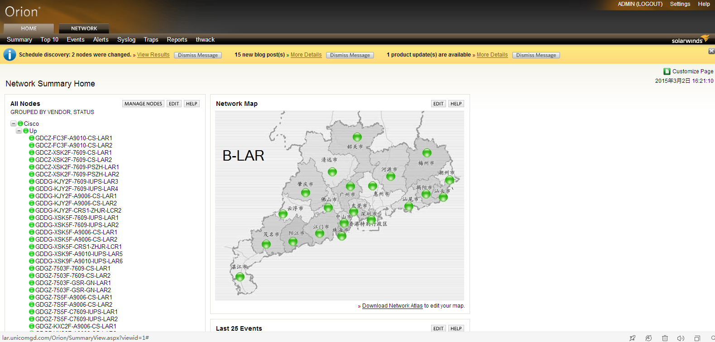Click the Jieyang (揭阳市) status node
Image resolution: width=715 pixels, height=342 pixels.
[426, 195]
